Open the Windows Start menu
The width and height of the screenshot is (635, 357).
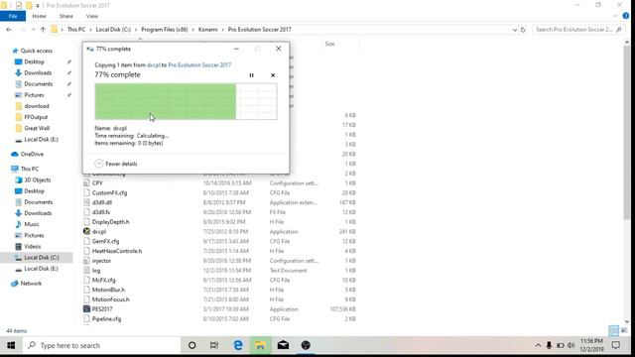pos(11,345)
